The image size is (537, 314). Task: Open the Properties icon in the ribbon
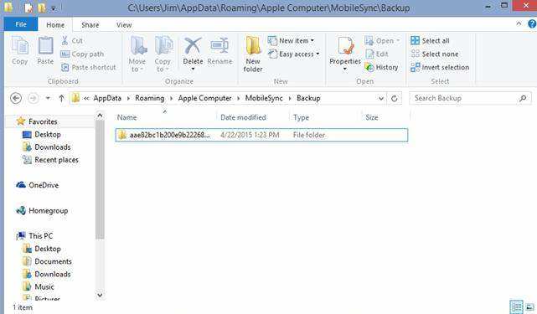(x=345, y=47)
